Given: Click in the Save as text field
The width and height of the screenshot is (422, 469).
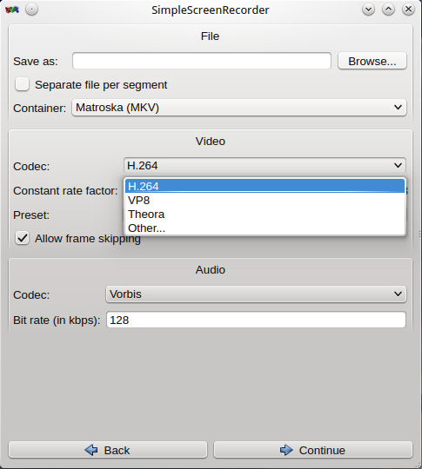Looking at the screenshot, I should click(x=202, y=61).
